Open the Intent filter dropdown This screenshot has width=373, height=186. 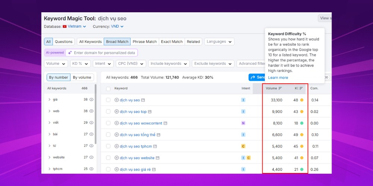(x=103, y=64)
